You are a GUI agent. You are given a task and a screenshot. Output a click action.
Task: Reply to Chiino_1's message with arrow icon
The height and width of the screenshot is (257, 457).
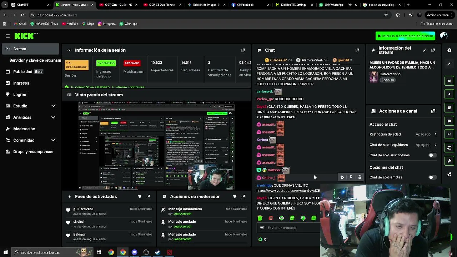coord(342,177)
